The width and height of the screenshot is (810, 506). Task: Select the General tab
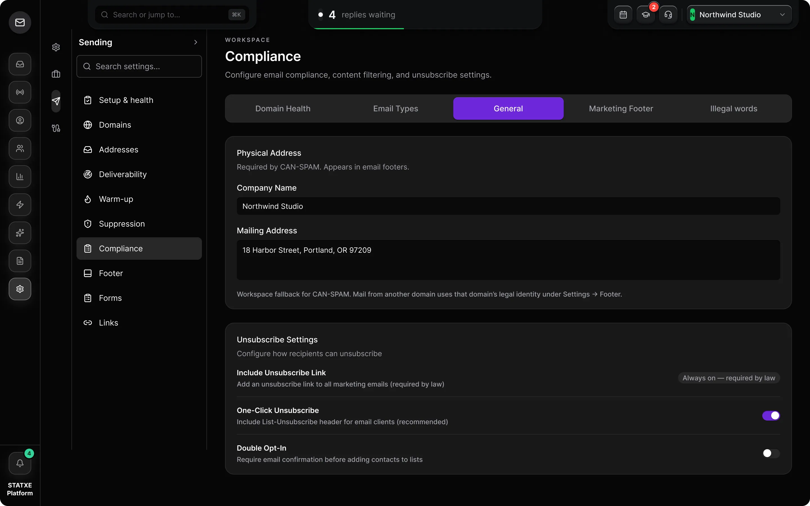508,109
